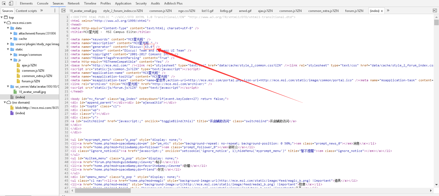This screenshot has width=439, height=196.
Task: Toggle the debugger sidebar icon
Action: point(434,11)
